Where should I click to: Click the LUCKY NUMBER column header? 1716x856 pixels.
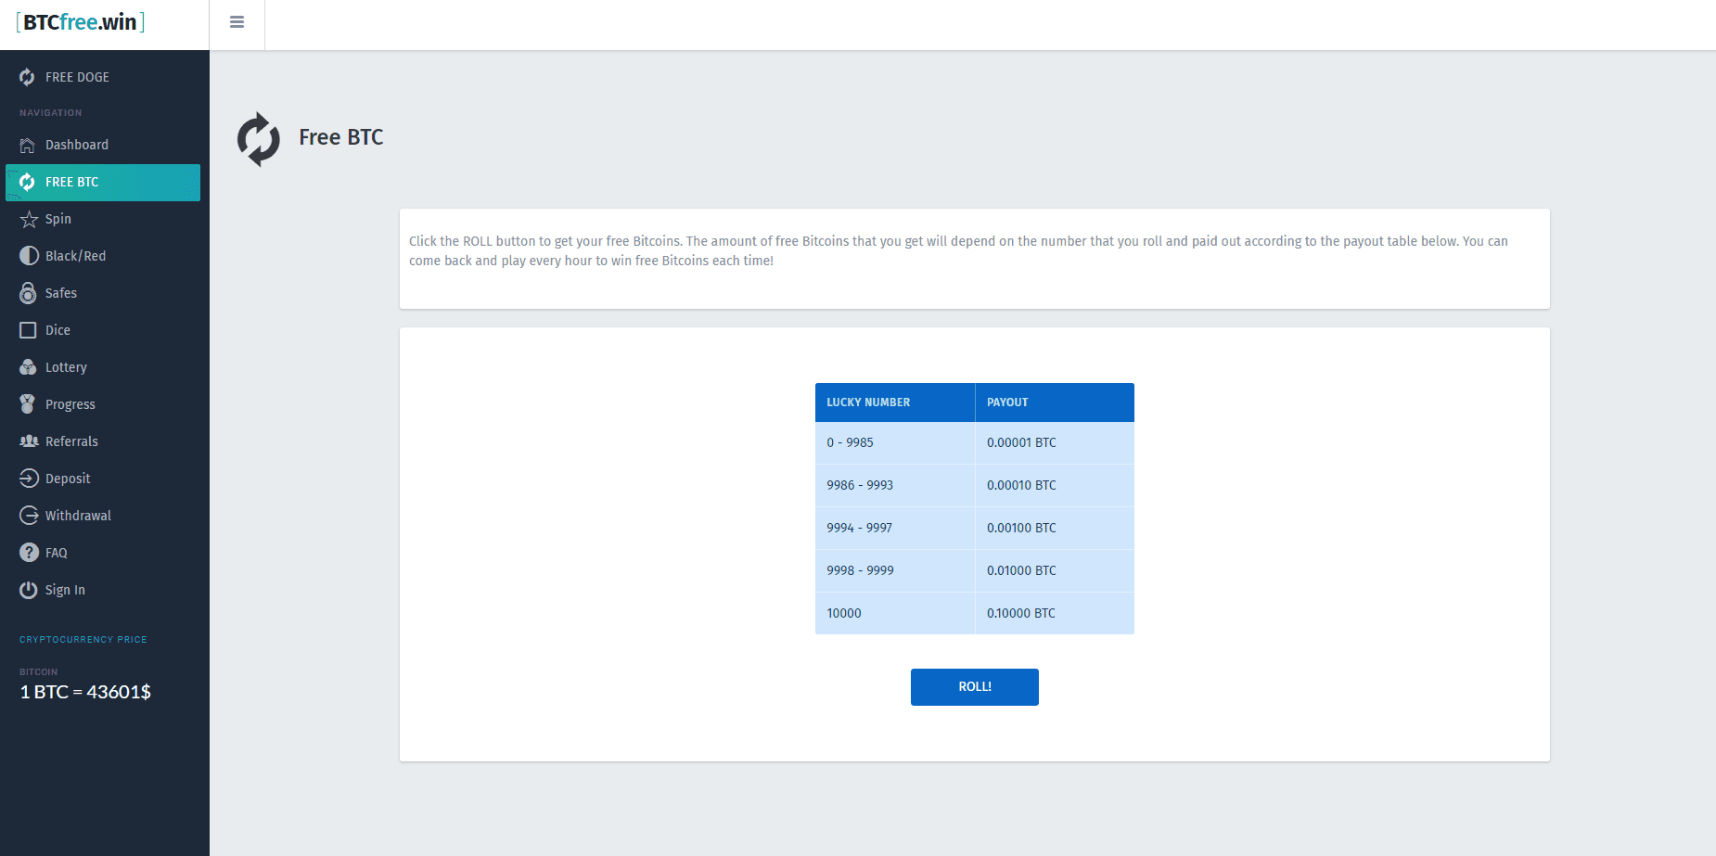point(868,402)
